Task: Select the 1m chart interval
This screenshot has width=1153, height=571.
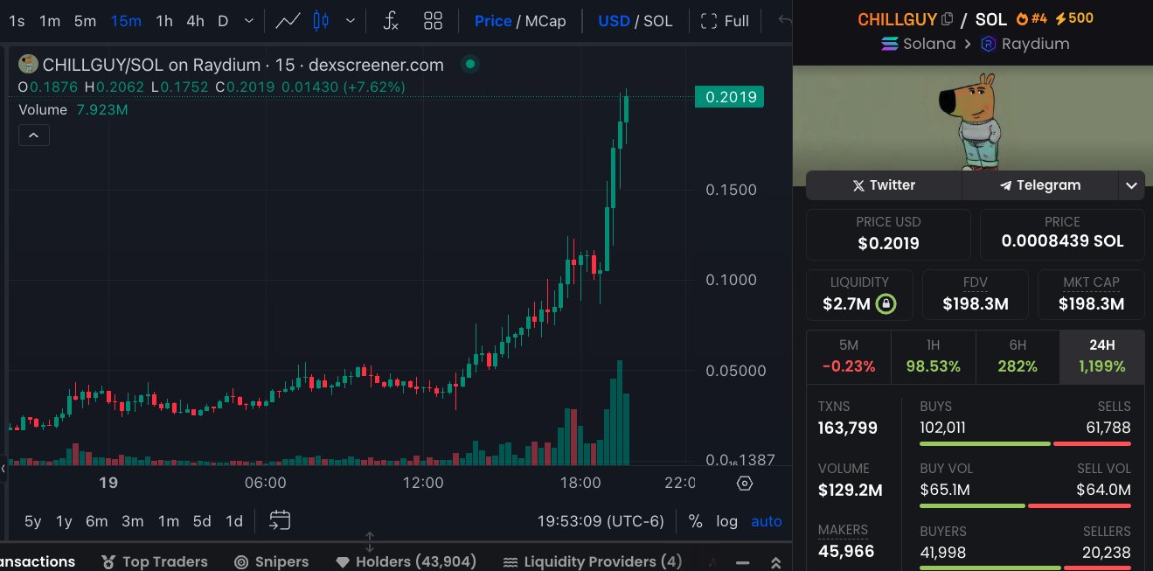Action: 50,21
